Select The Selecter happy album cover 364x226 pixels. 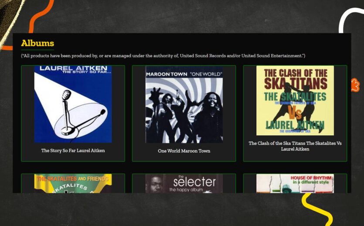pos(184,183)
